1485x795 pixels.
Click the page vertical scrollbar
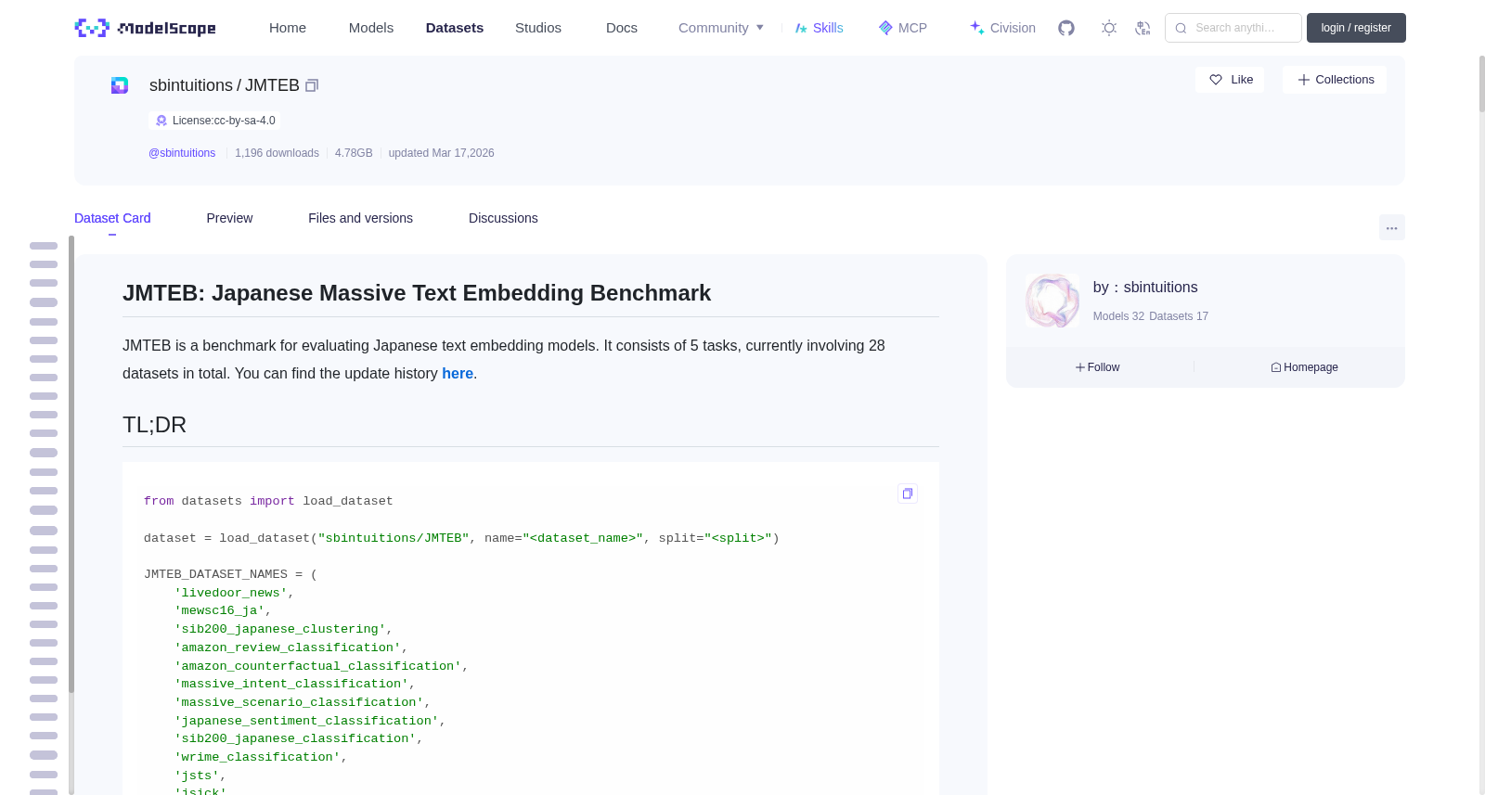pos(1481,83)
